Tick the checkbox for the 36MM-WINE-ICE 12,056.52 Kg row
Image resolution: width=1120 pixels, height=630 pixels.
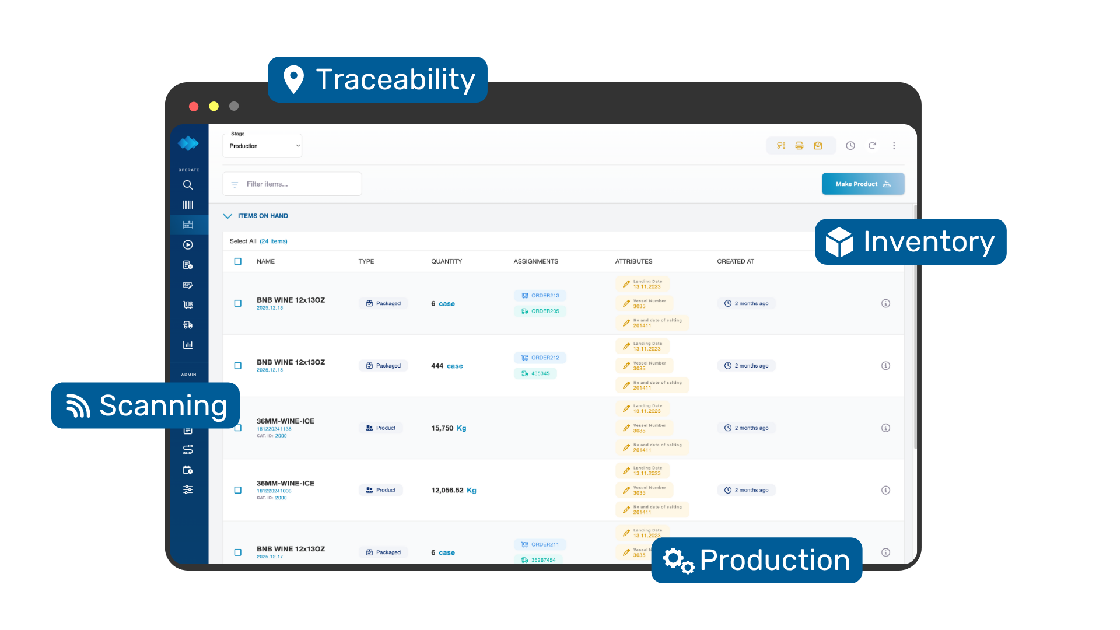pyautogui.click(x=238, y=490)
